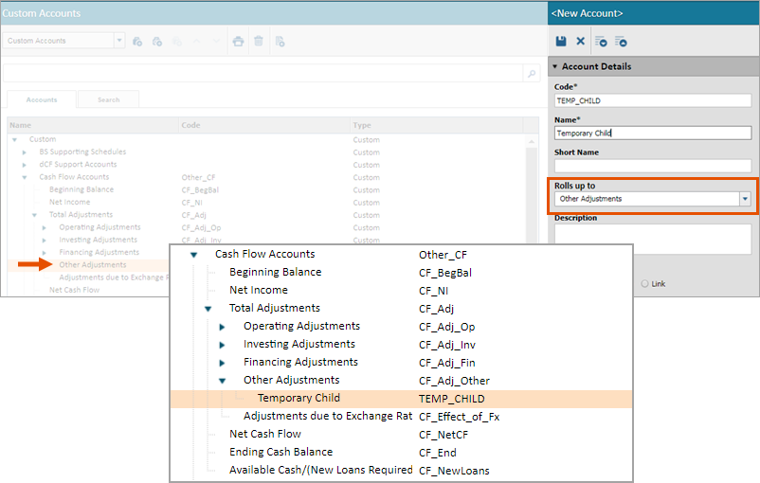Viewport: 760px width, 483px height.
Task: Expand Operating Adjustments in the enlarged tree
Action: coord(222,327)
